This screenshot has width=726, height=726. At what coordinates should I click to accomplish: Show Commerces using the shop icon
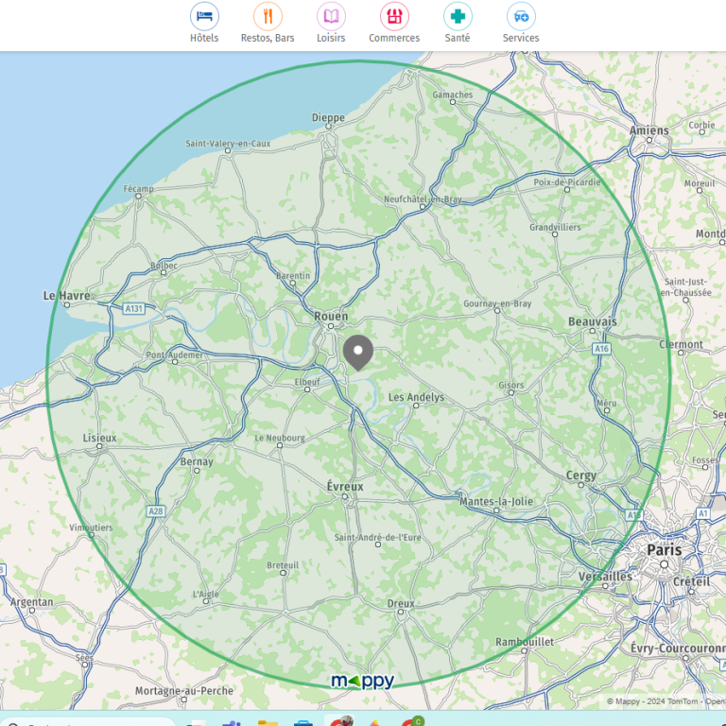[394, 16]
